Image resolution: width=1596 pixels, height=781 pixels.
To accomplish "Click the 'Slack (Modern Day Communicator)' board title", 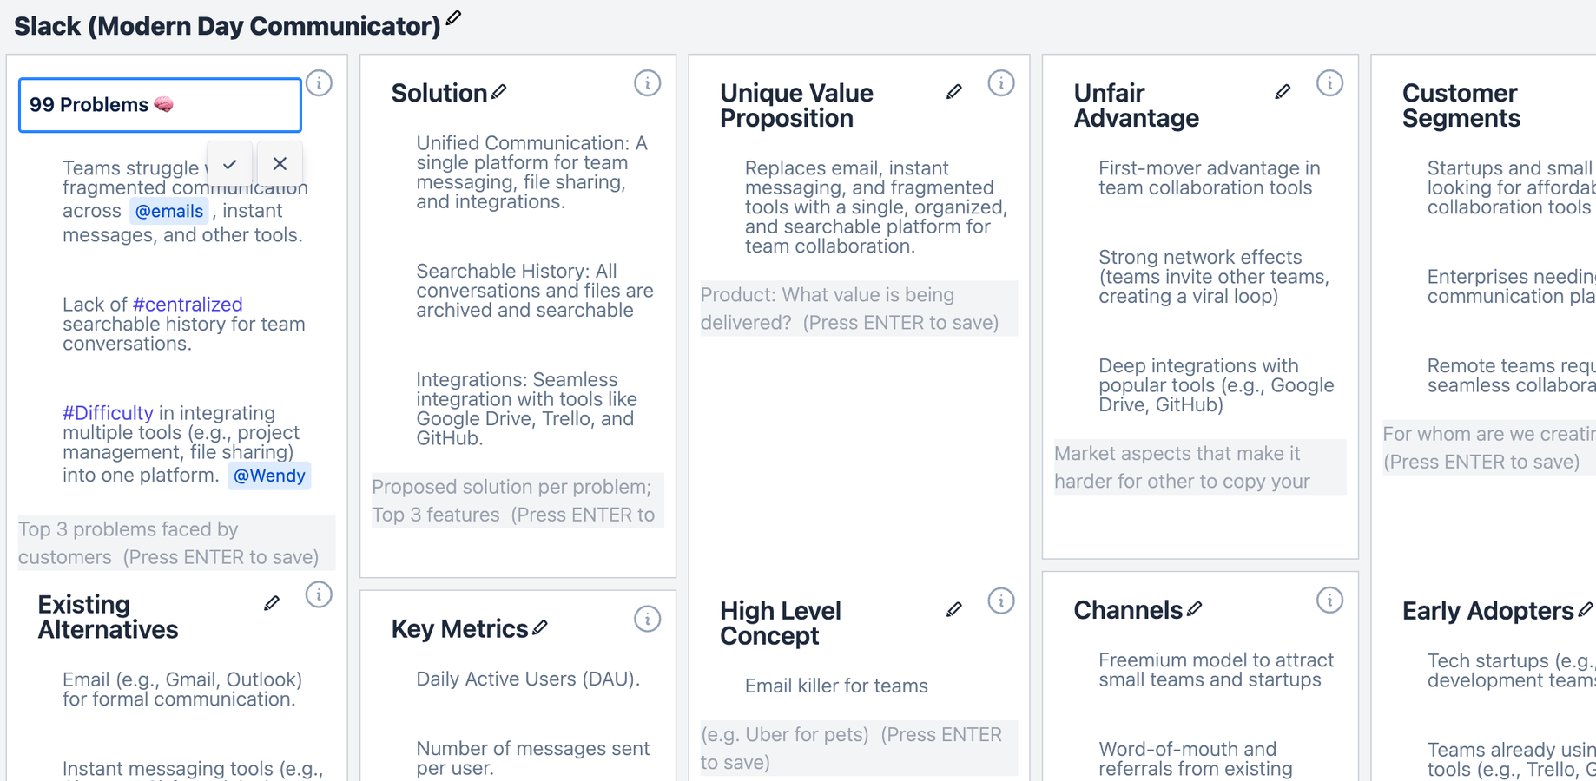I will (228, 26).
